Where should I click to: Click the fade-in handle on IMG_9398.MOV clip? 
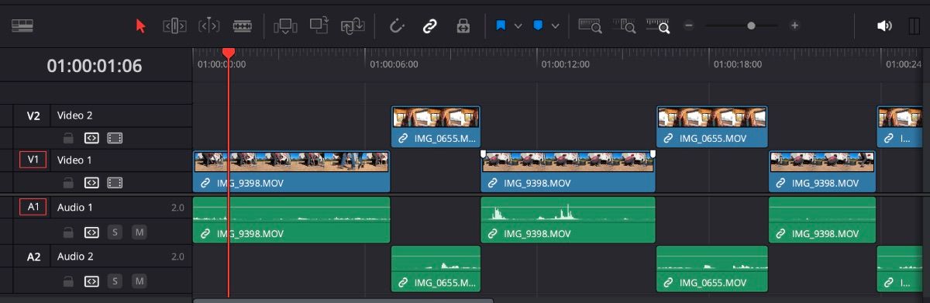point(484,154)
